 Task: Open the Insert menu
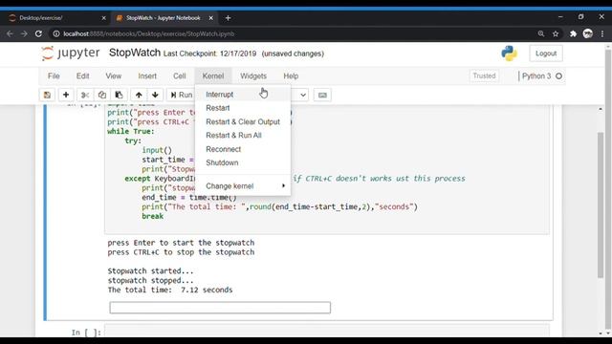point(147,76)
